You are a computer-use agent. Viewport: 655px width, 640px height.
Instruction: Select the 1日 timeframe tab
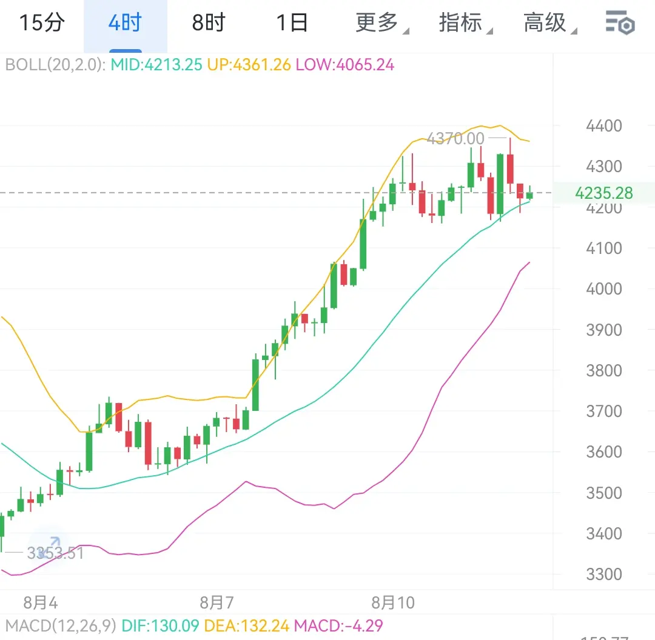point(292,22)
